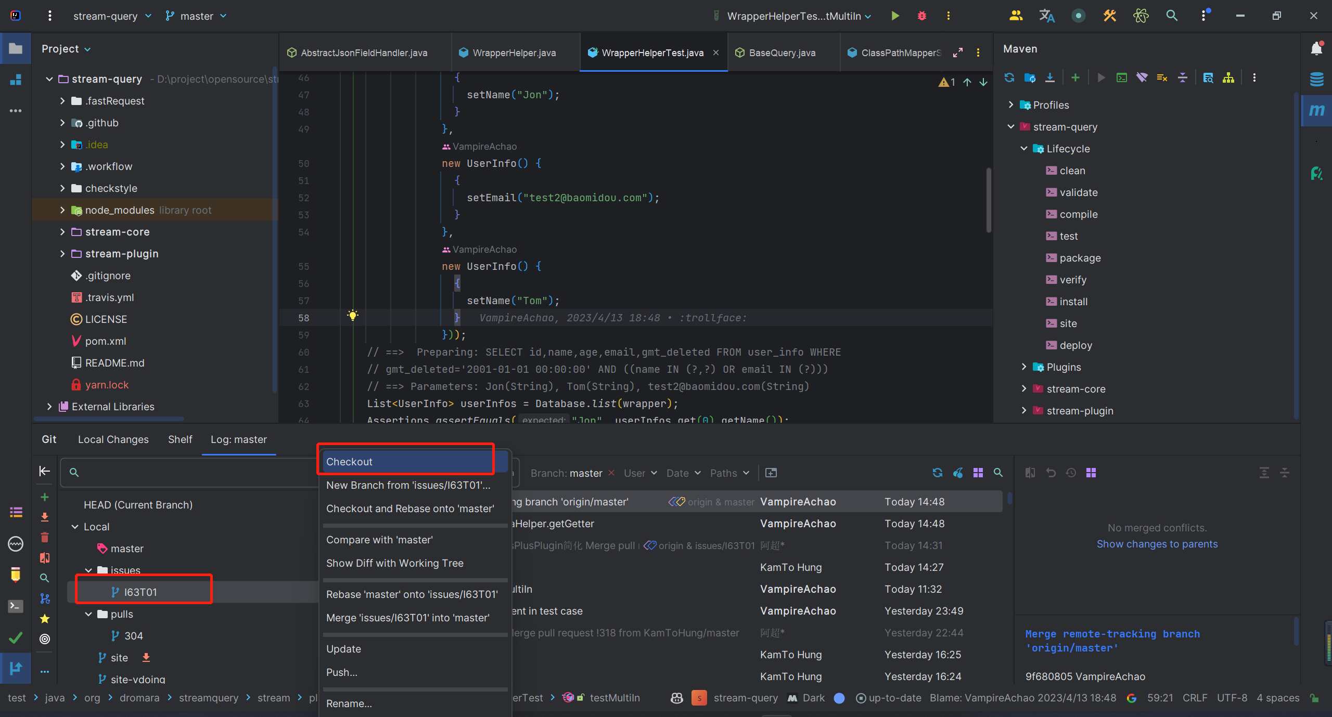Toggle Maven offline mode icon
This screenshot has width=1332, height=717.
click(x=1142, y=78)
